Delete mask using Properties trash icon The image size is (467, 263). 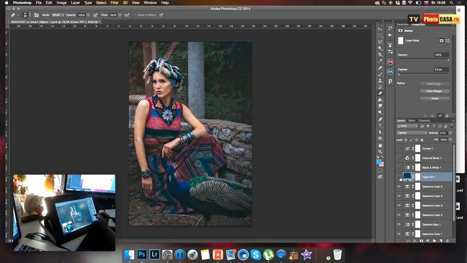coord(447,116)
